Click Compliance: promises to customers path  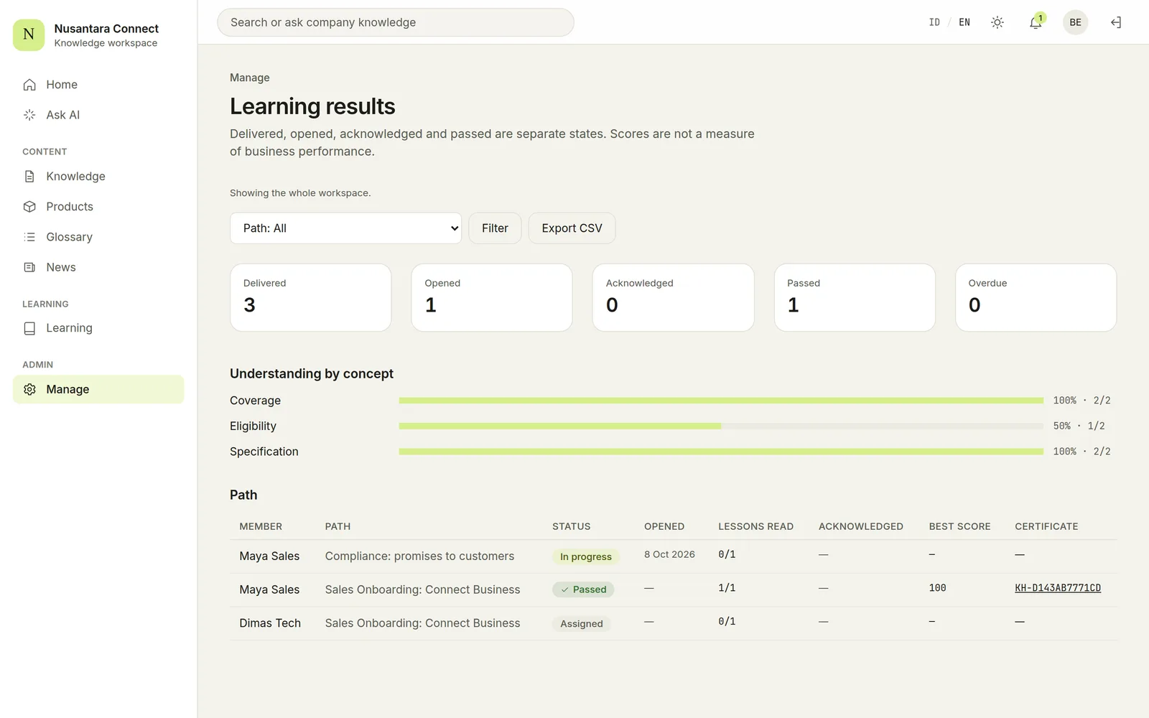(x=419, y=556)
